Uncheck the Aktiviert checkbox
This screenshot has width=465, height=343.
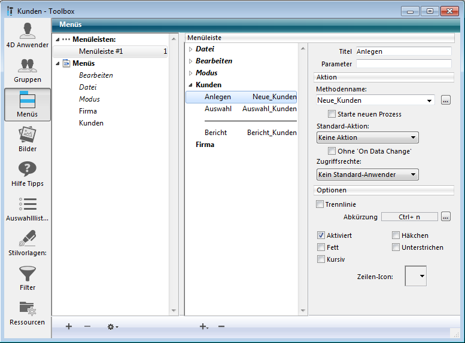[x=321, y=235]
